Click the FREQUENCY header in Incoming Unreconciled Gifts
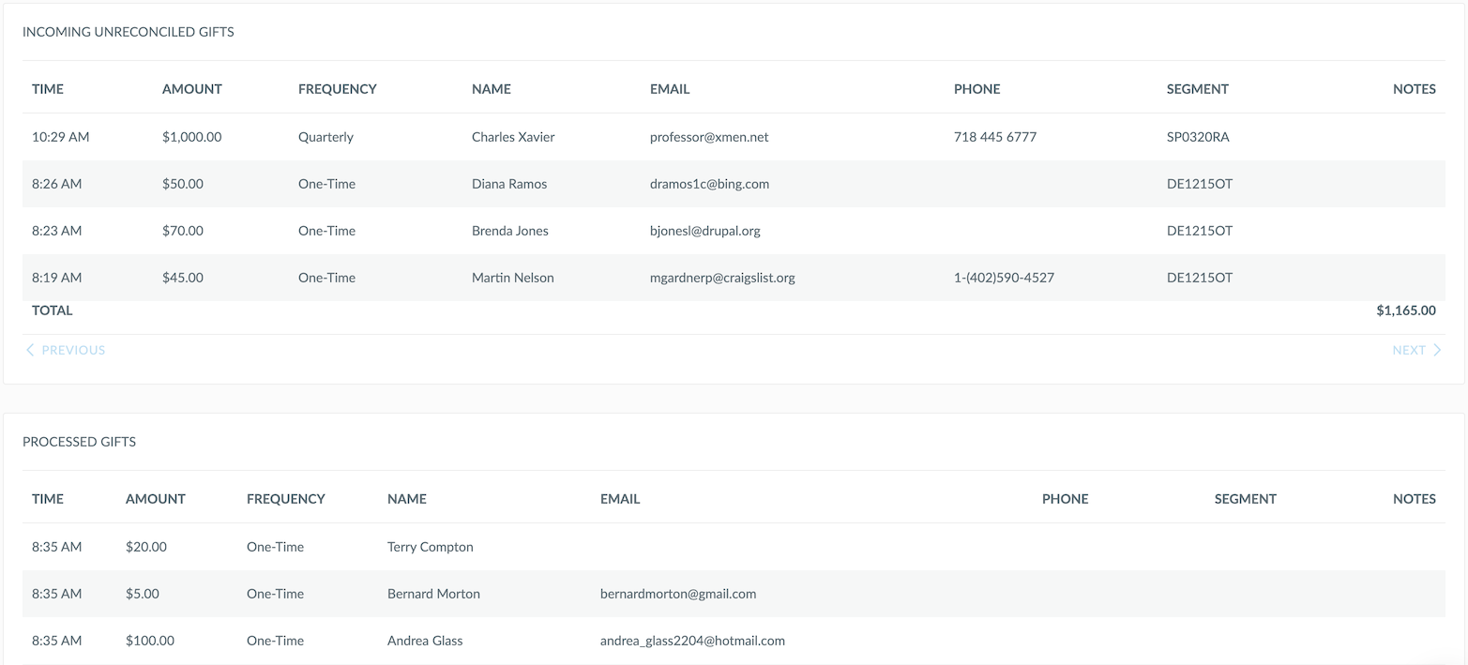 coord(338,89)
